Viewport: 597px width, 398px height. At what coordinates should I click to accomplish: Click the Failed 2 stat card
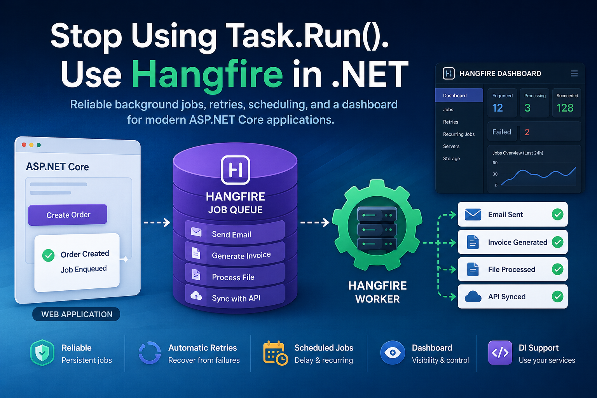coord(534,132)
